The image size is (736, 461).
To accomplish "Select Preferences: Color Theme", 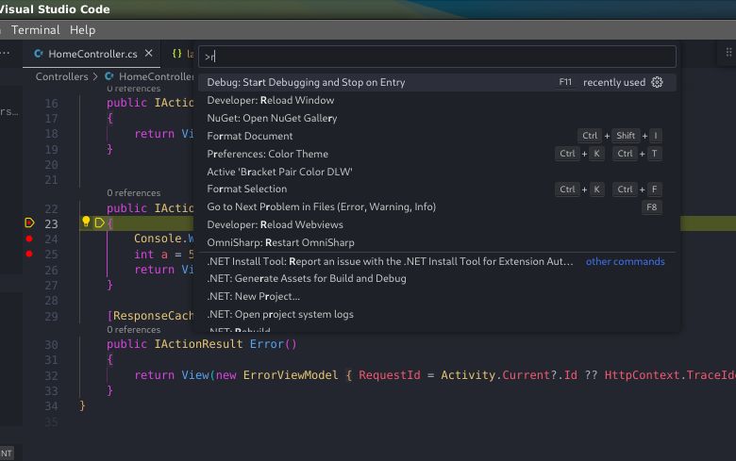I will 437,154.
